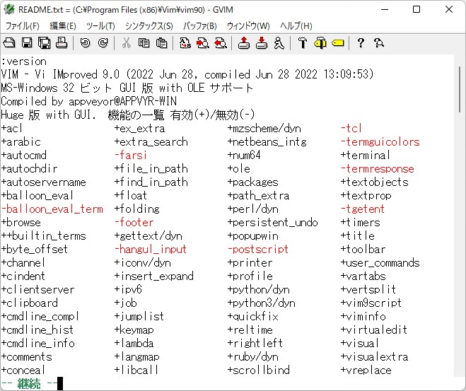Minimize the GVIM window
Screen dimensions: 466x391
coord(385,9)
